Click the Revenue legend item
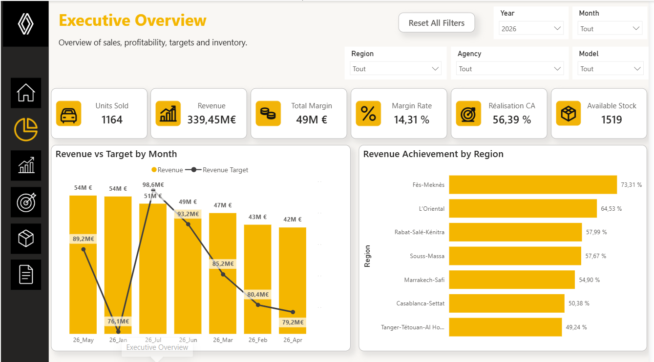The image size is (654, 362). 167,170
